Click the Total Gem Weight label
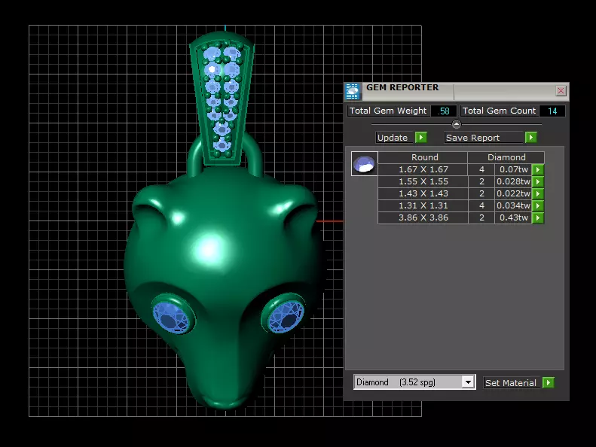Screen dimensions: 596x447 (x=388, y=111)
